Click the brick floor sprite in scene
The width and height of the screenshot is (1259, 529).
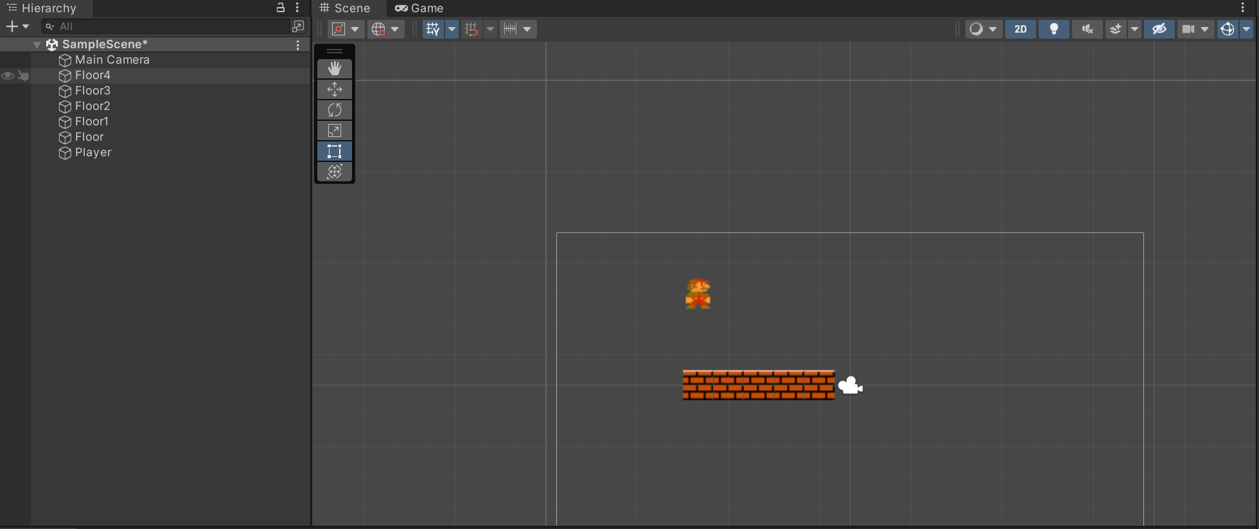pos(759,385)
